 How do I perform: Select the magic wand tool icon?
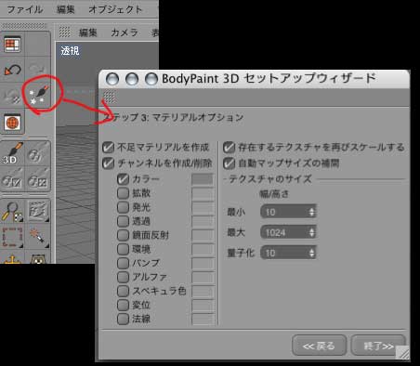click(38, 237)
